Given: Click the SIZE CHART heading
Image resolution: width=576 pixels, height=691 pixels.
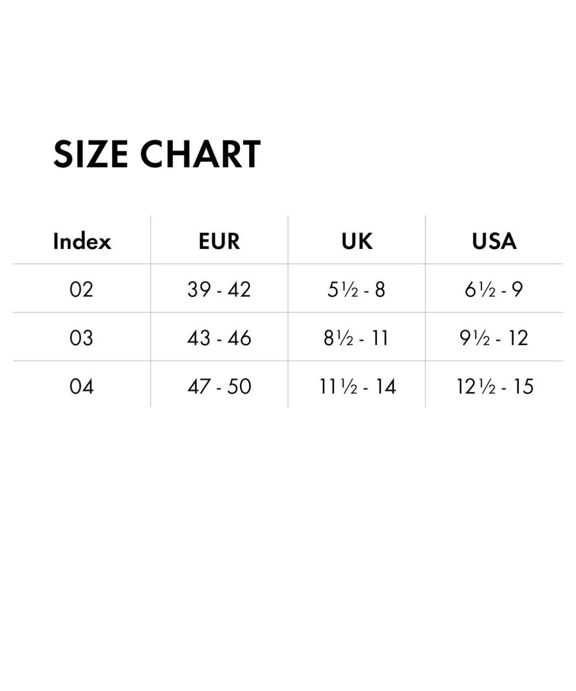Looking at the screenshot, I should (157, 154).
